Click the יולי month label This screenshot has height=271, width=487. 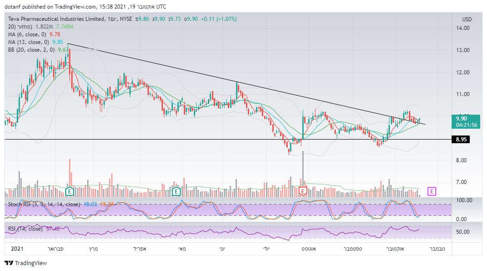point(266,249)
